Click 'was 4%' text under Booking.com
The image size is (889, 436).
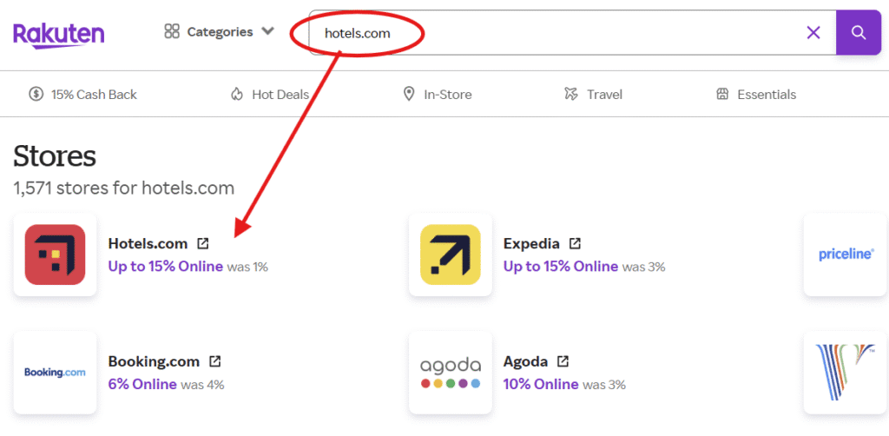(x=202, y=385)
